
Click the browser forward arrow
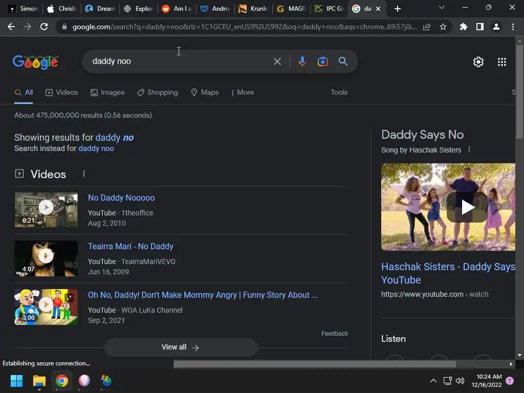28,27
